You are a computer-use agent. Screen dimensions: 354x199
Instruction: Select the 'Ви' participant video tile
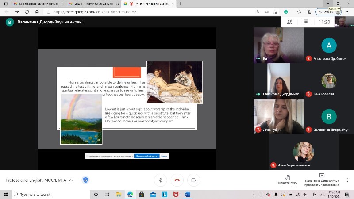tap(279, 45)
